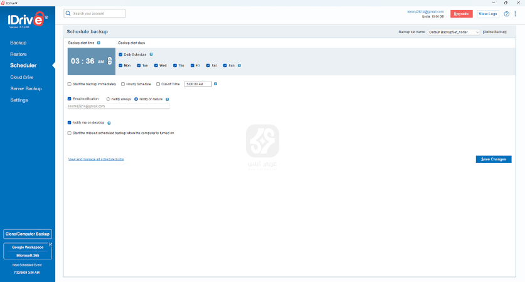The image size is (525, 282).
Task: Click info icon next to Daily Schedule
Action: [151, 55]
